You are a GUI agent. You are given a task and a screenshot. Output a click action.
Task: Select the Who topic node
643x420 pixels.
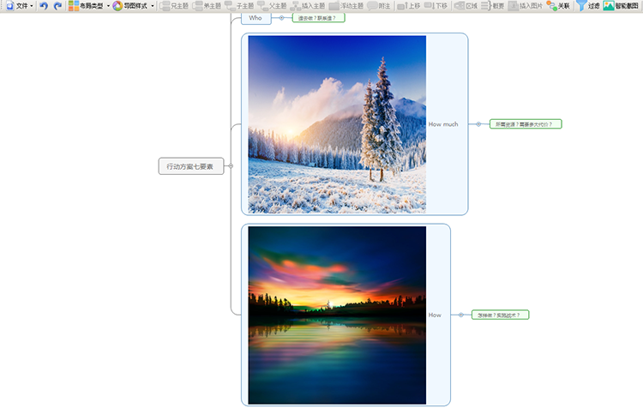[x=255, y=18]
